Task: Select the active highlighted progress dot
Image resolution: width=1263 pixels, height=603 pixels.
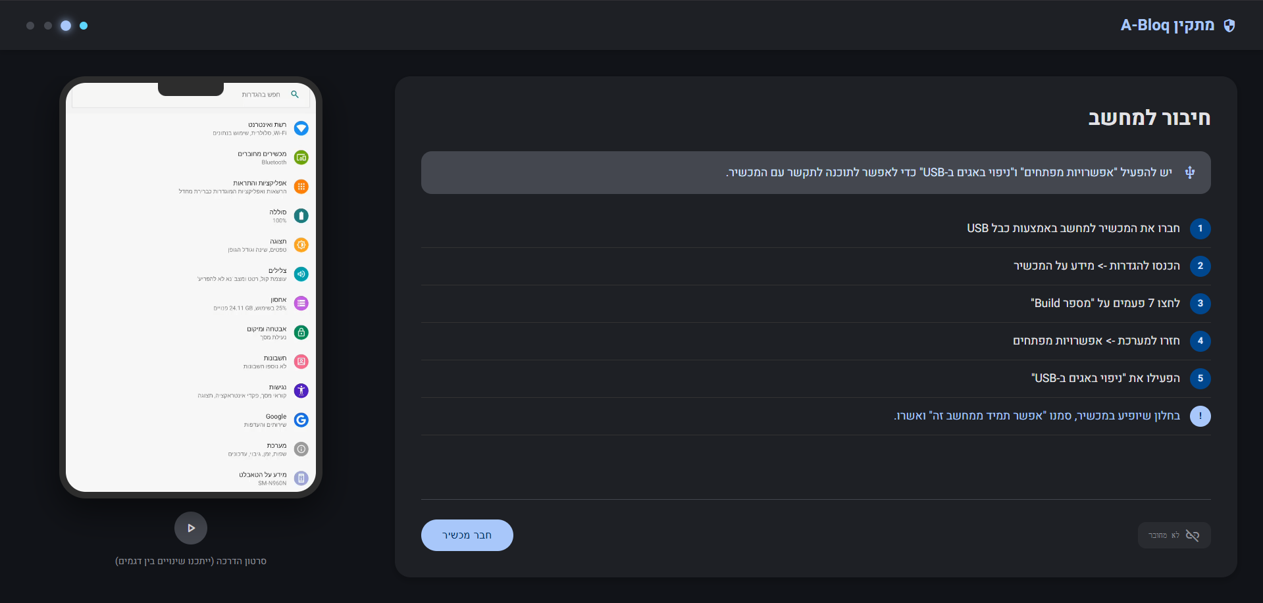Action: tap(66, 26)
